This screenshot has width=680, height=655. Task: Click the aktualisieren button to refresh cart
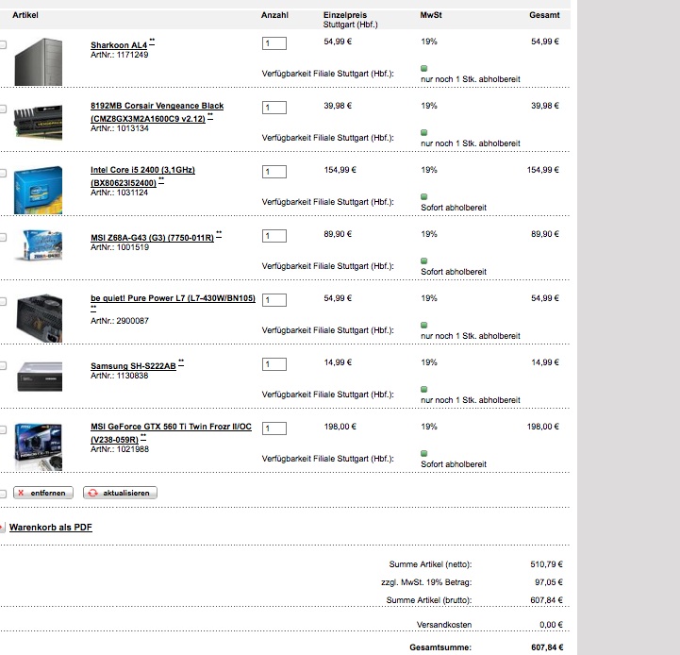click(x=120, y=493)
